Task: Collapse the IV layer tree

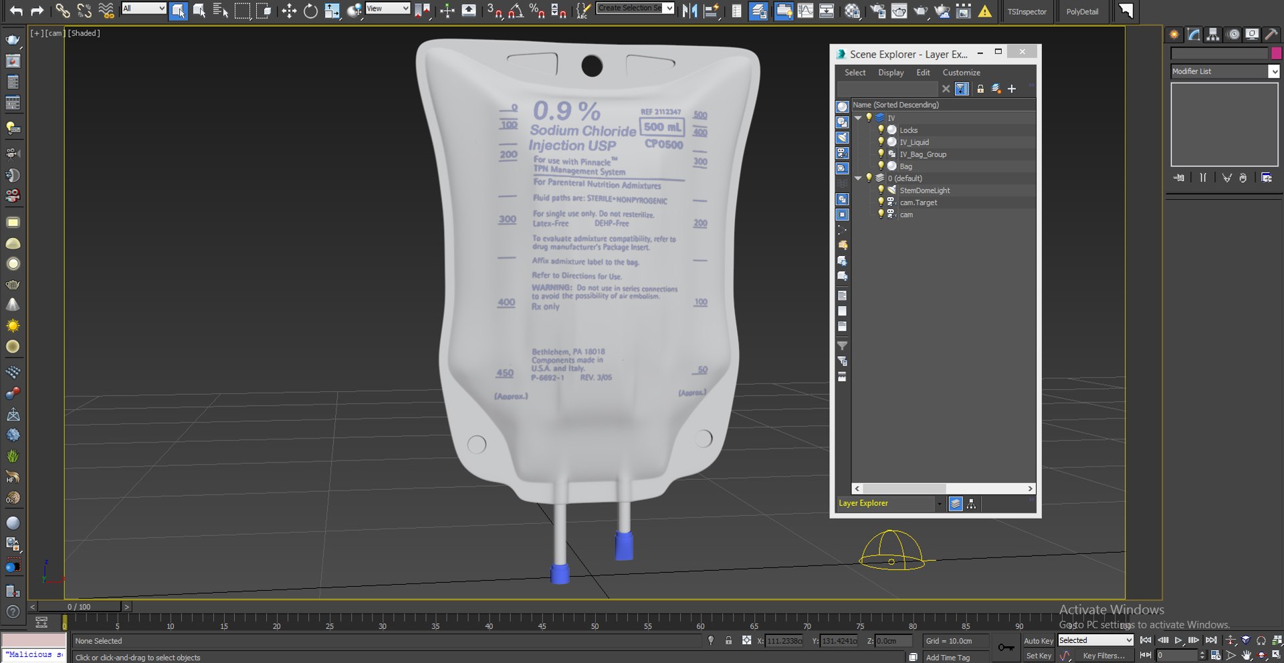Action: pos(858,118)
